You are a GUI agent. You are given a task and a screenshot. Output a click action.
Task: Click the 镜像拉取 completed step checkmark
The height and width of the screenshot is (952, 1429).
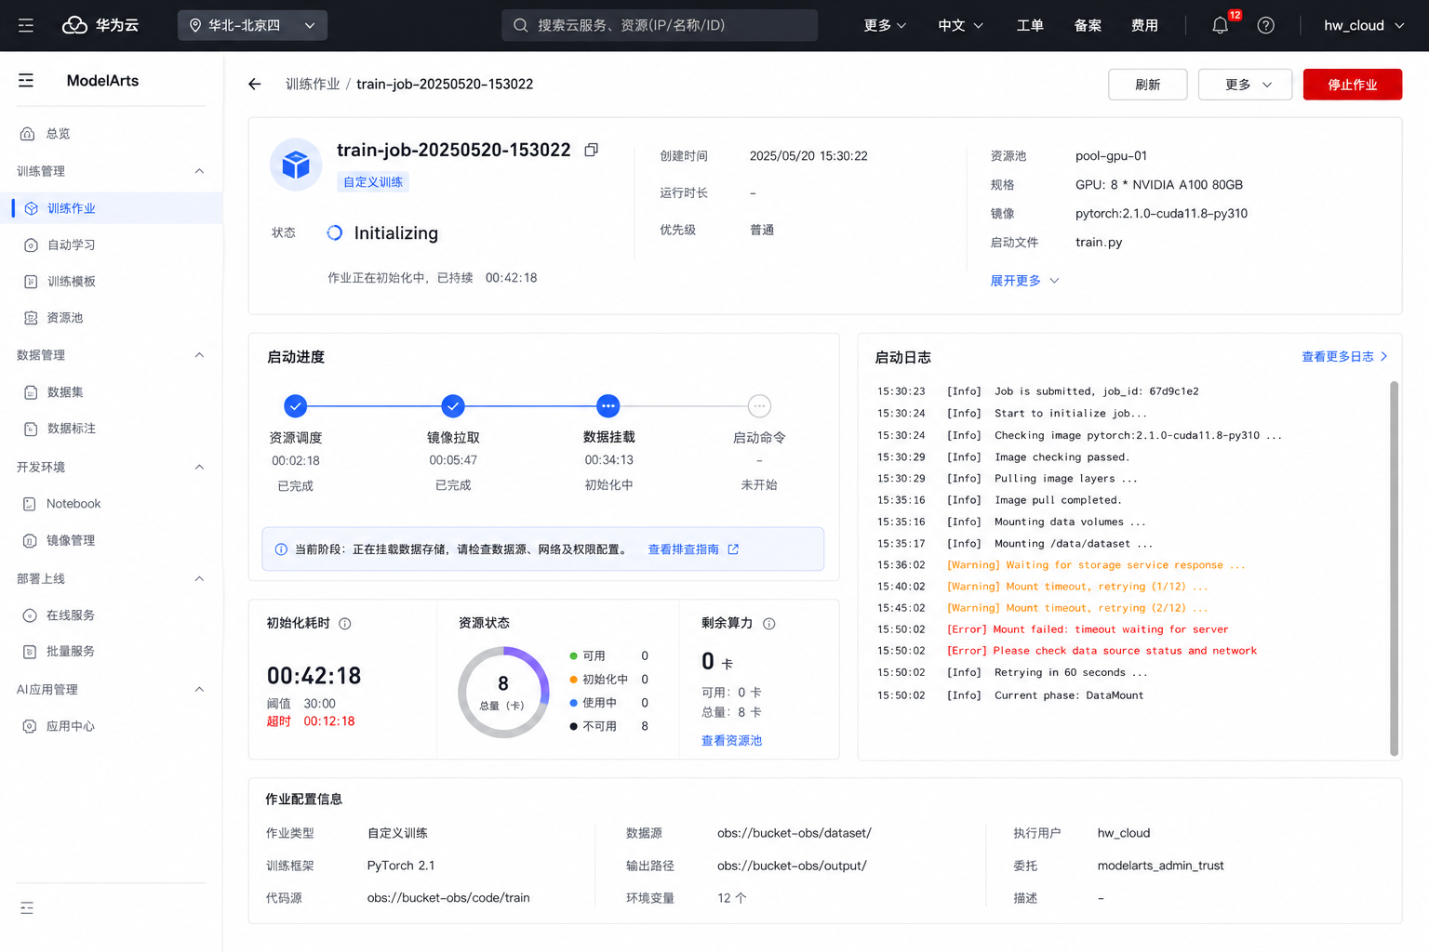[x=453, y=405]
